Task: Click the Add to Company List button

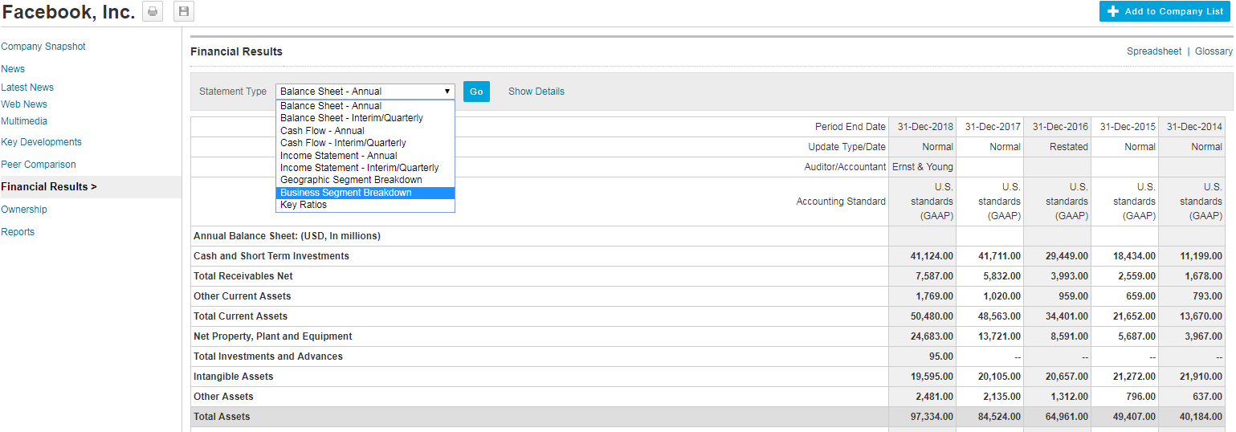Action: tap(1167, 11)
